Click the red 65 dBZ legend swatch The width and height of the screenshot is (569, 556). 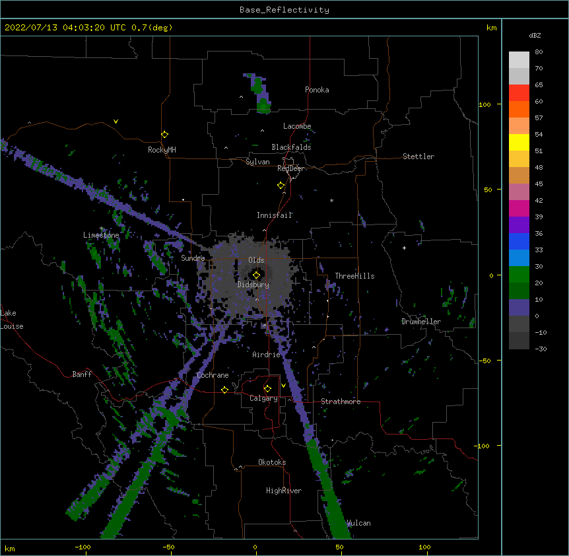click(x=519, y=93)
